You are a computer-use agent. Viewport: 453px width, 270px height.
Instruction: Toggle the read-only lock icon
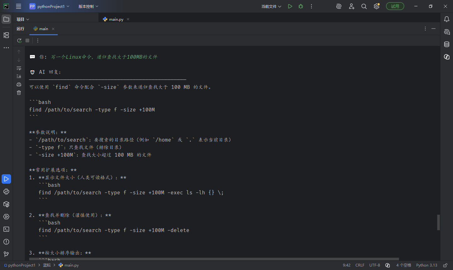pyautogui.click(x=445, y=265)
